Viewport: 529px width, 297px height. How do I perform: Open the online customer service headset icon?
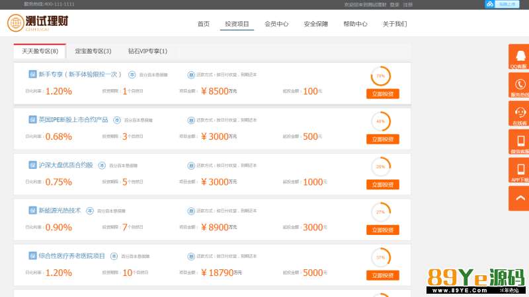click(520, 114)
